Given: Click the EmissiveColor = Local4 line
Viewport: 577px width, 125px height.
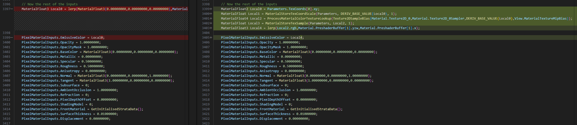Looking at the screenshot, I should pyautogui.click(x=262, y=38).
